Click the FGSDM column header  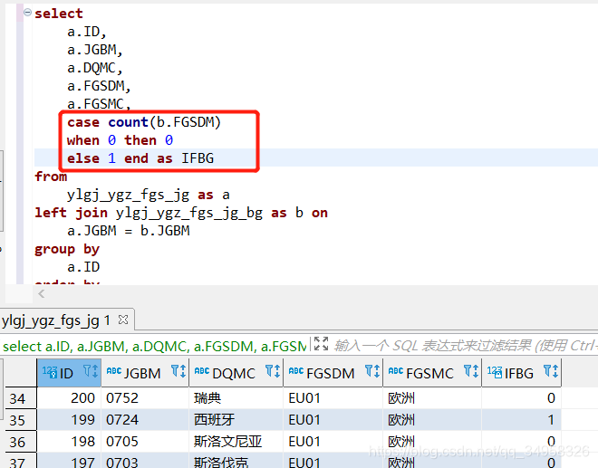pyautogui.click(x=333, y=372)
